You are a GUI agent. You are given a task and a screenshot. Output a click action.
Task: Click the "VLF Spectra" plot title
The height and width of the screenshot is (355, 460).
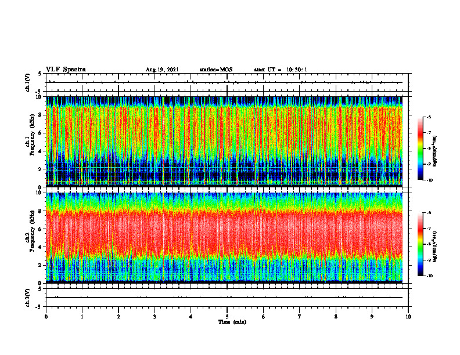click(x=66, y=70)
